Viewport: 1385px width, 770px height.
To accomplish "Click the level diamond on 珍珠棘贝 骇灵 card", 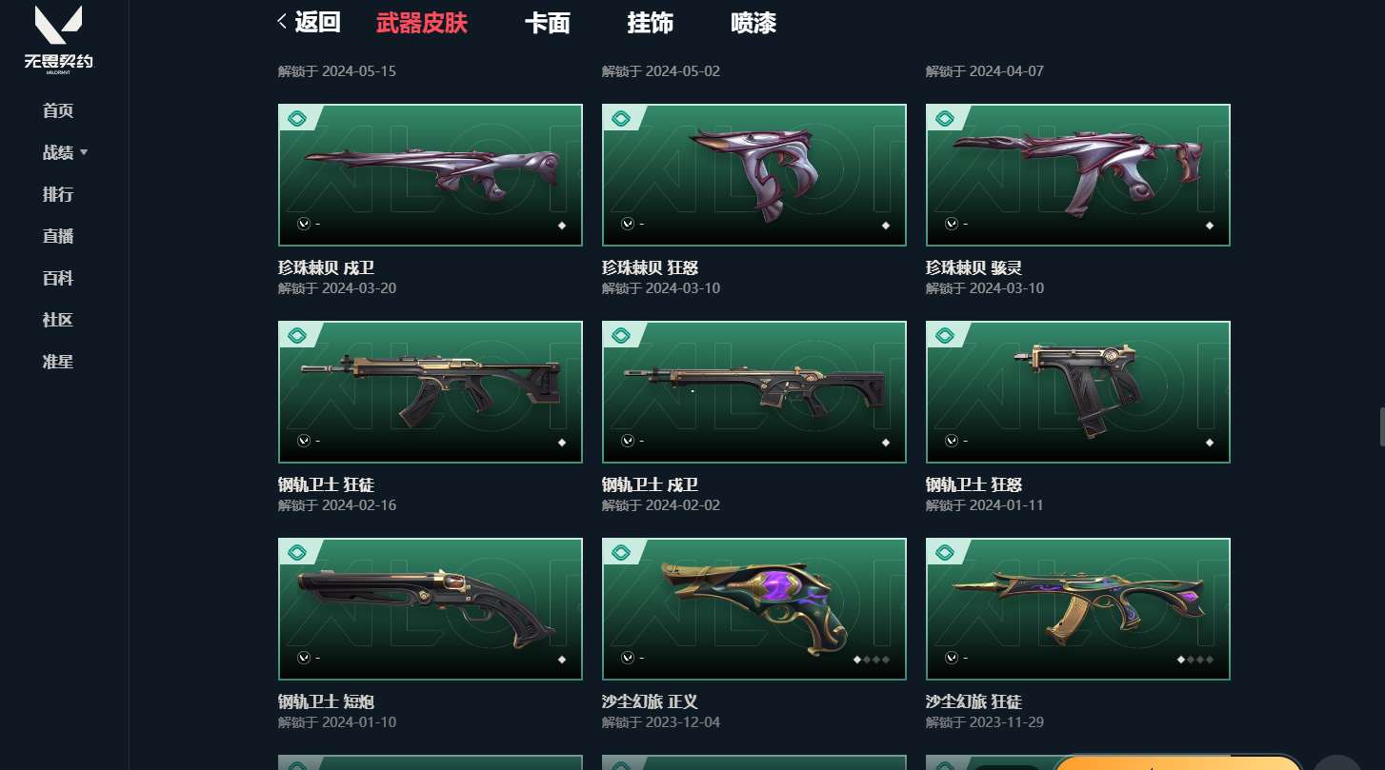I will (1210, 225).
